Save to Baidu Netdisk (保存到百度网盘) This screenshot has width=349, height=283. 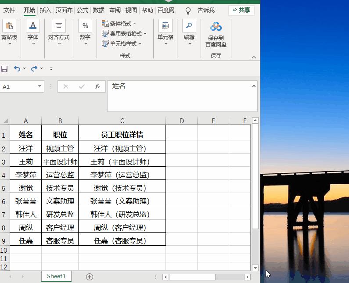pos(216,35)
